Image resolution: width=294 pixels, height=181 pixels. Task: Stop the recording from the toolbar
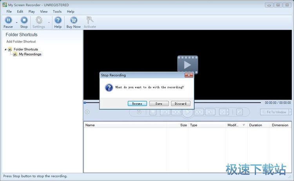(24, 22)
